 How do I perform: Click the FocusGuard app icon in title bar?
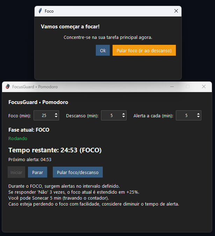8,86
